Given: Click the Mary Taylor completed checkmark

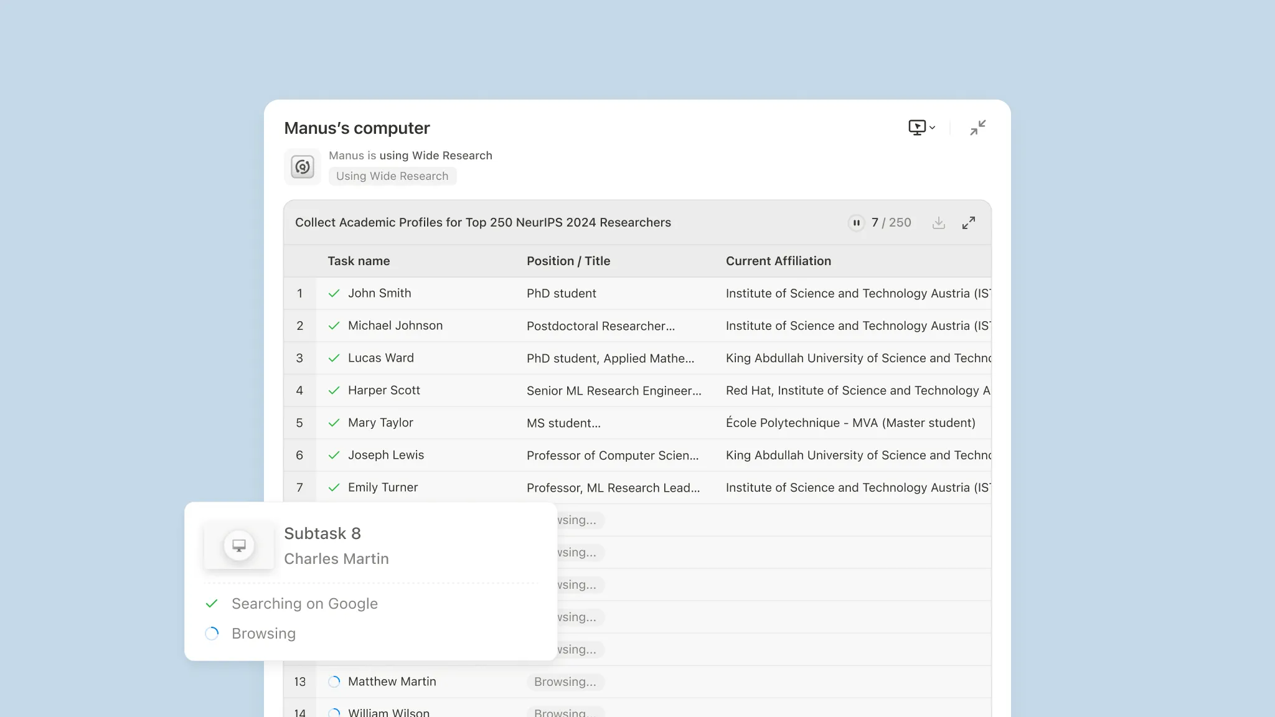Looking at the screenshot, I should 334,423.
